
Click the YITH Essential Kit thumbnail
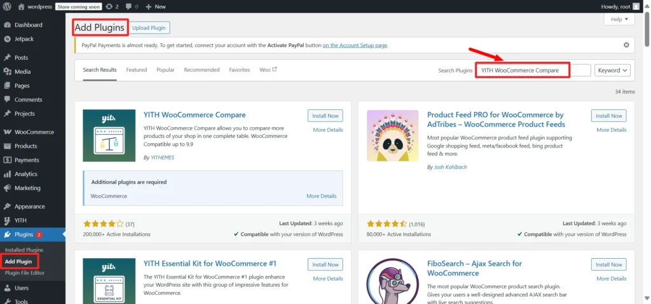click(109, 281)
